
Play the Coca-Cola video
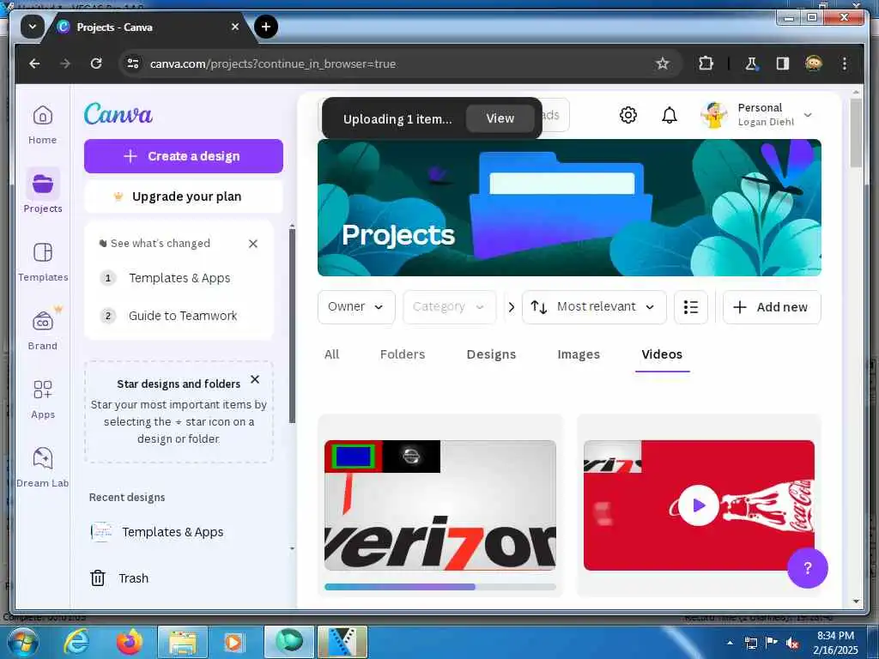(698, 505)
